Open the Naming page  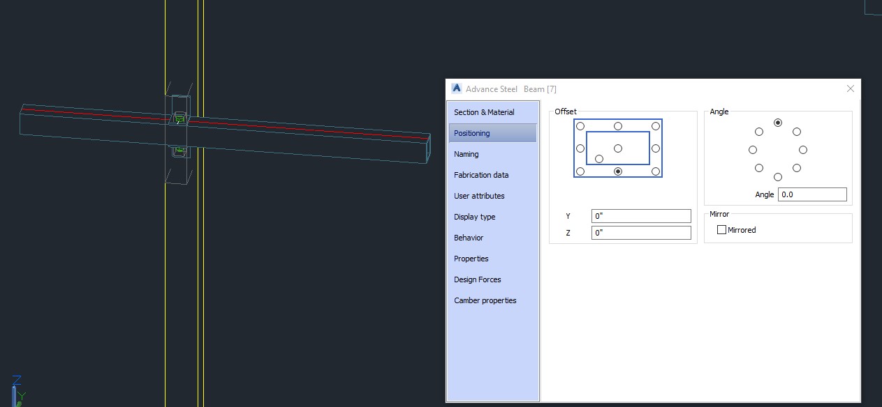click(x=466, y=154)
